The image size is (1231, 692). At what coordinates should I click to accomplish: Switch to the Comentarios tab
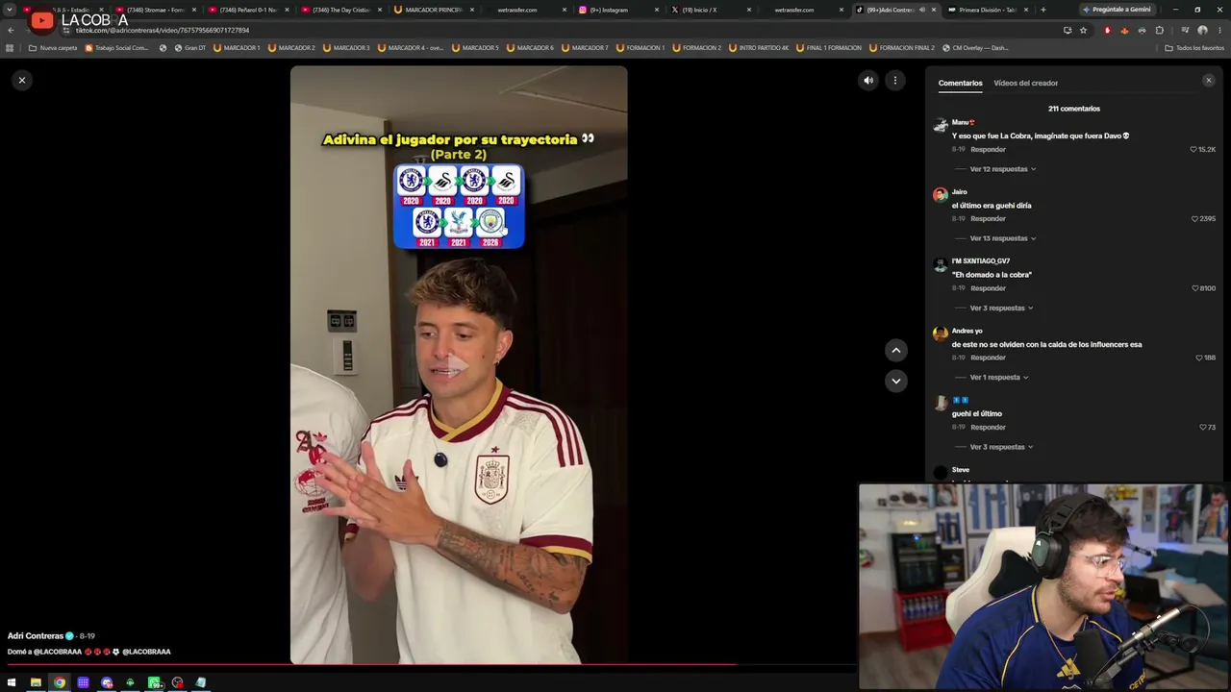click(961, 84)
